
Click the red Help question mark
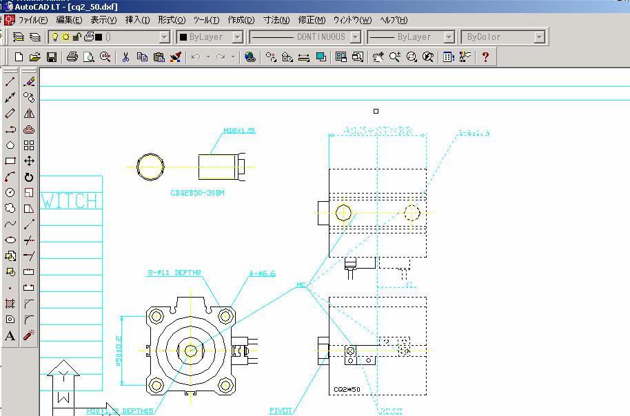tap(485, 58)
